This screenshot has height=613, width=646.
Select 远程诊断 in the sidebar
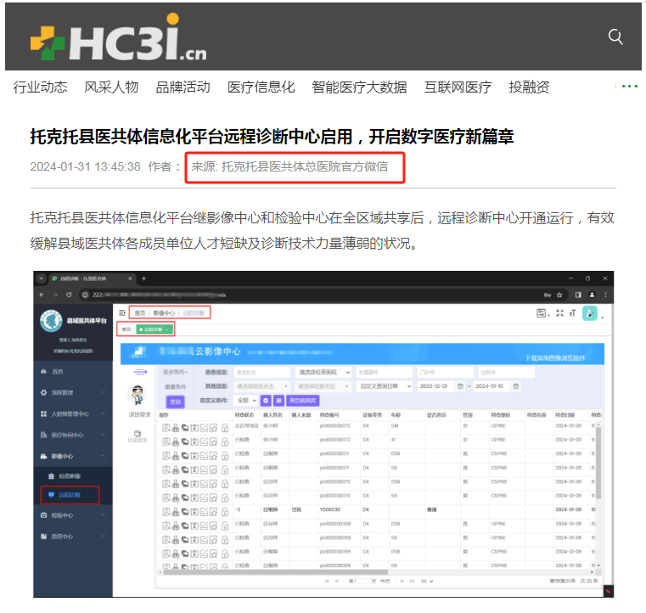pos(70,495)
